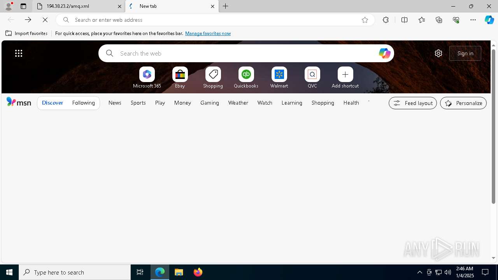The image size is (498, 280).
Task: Open the Gaming category
Action: tap(210, 103)
